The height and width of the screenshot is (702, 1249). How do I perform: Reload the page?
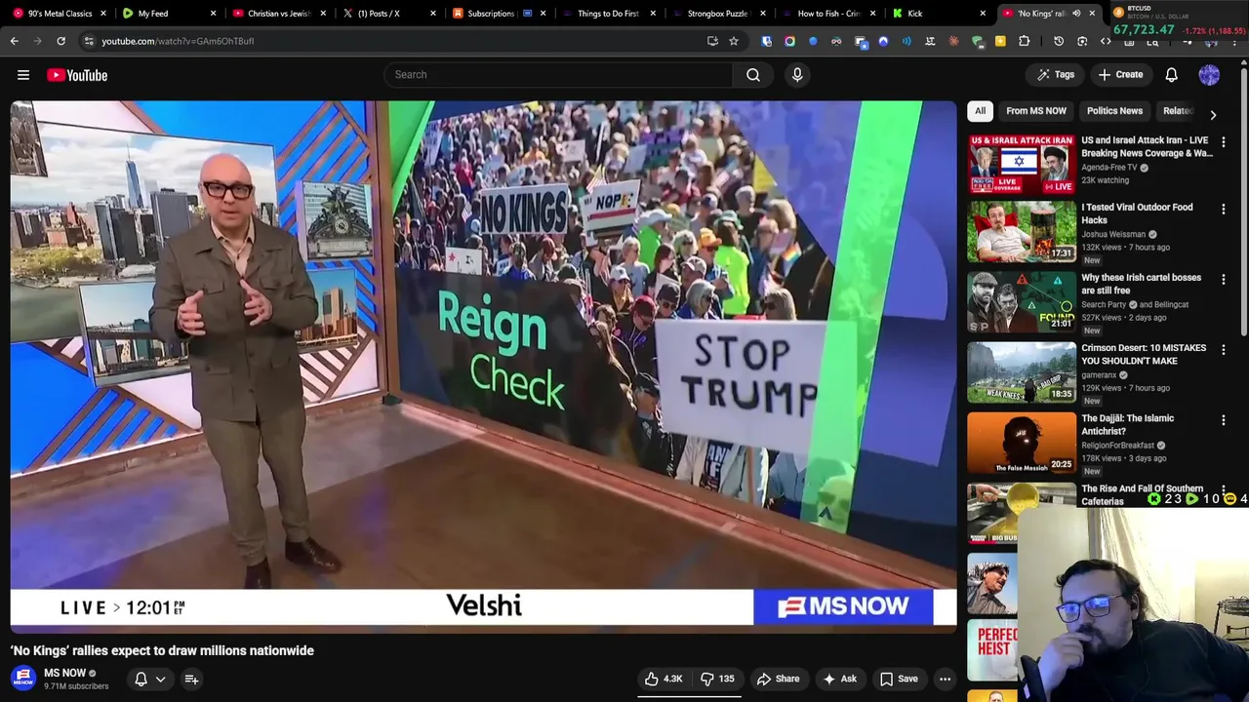[60, 41]
